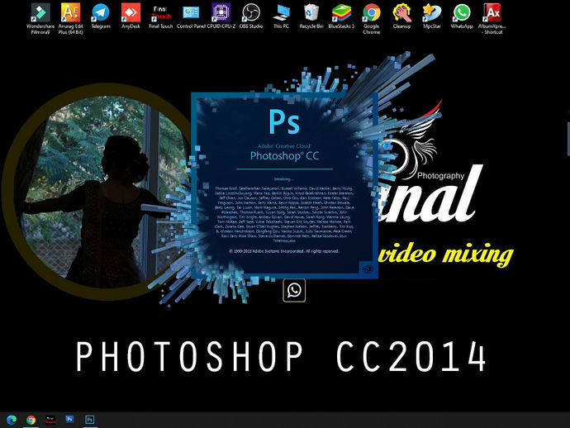Launch the OBS Studio desktop shortcut

coord(251,17)
